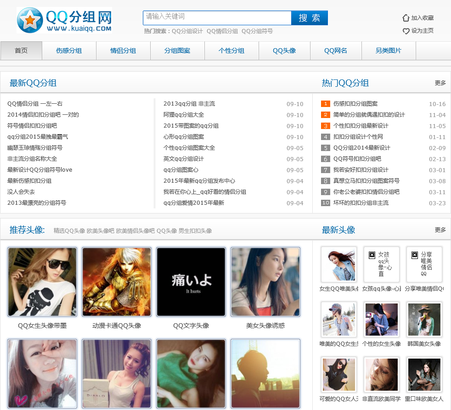
Task: Select the 个性分组 tab
Action: (x=231, y=51)
